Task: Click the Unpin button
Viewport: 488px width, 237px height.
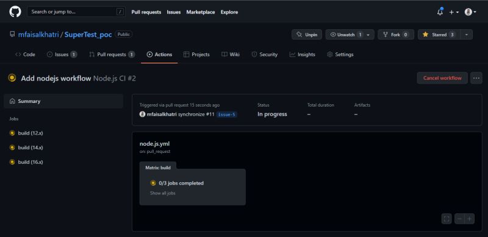Action: tap(307, 35)
